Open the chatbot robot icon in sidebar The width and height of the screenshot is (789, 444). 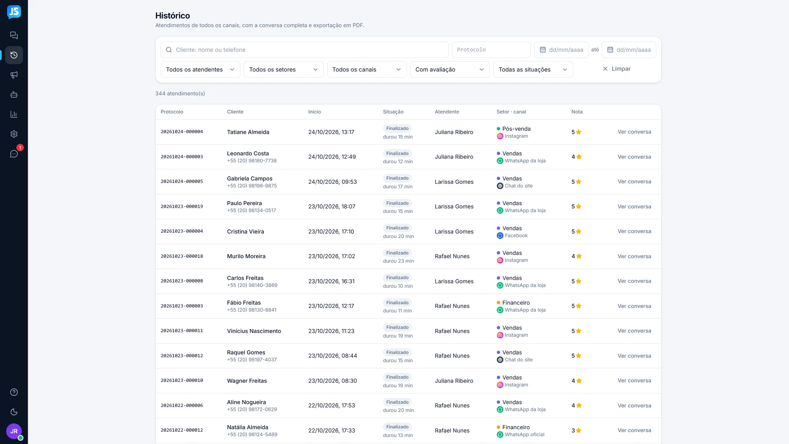coord(14,95)
